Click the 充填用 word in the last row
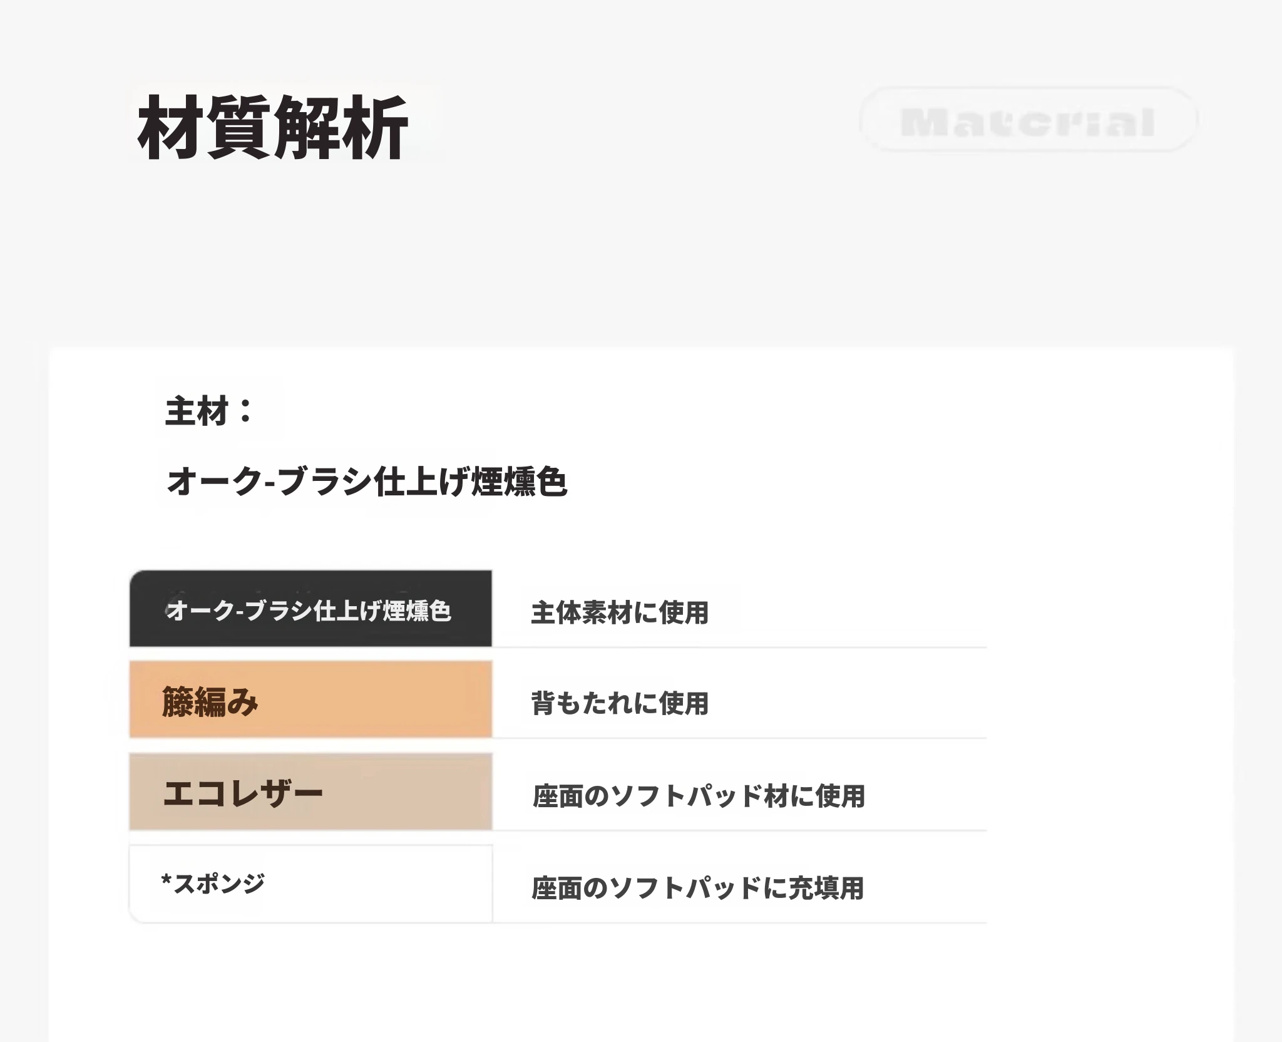This screenshot has height=1042, width=1282. click(826, 888)
